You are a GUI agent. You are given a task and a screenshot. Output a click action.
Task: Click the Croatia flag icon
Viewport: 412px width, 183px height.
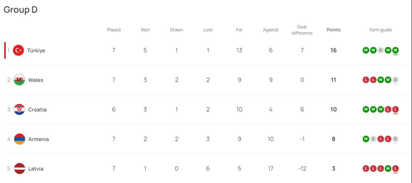(19, 110)
